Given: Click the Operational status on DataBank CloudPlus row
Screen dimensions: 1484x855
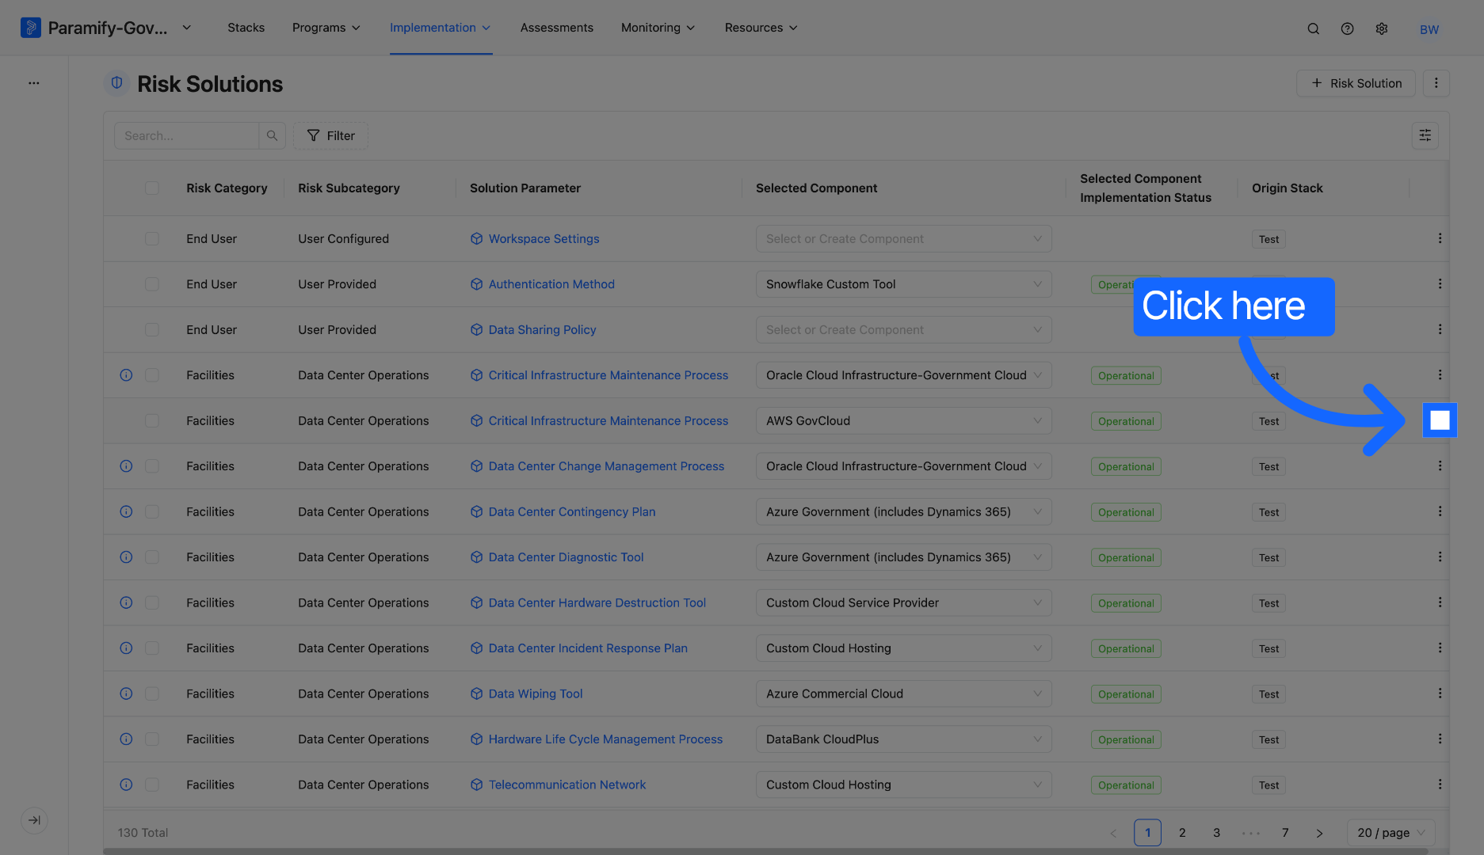Looking at the screenshot, I should pos(1126,739).
